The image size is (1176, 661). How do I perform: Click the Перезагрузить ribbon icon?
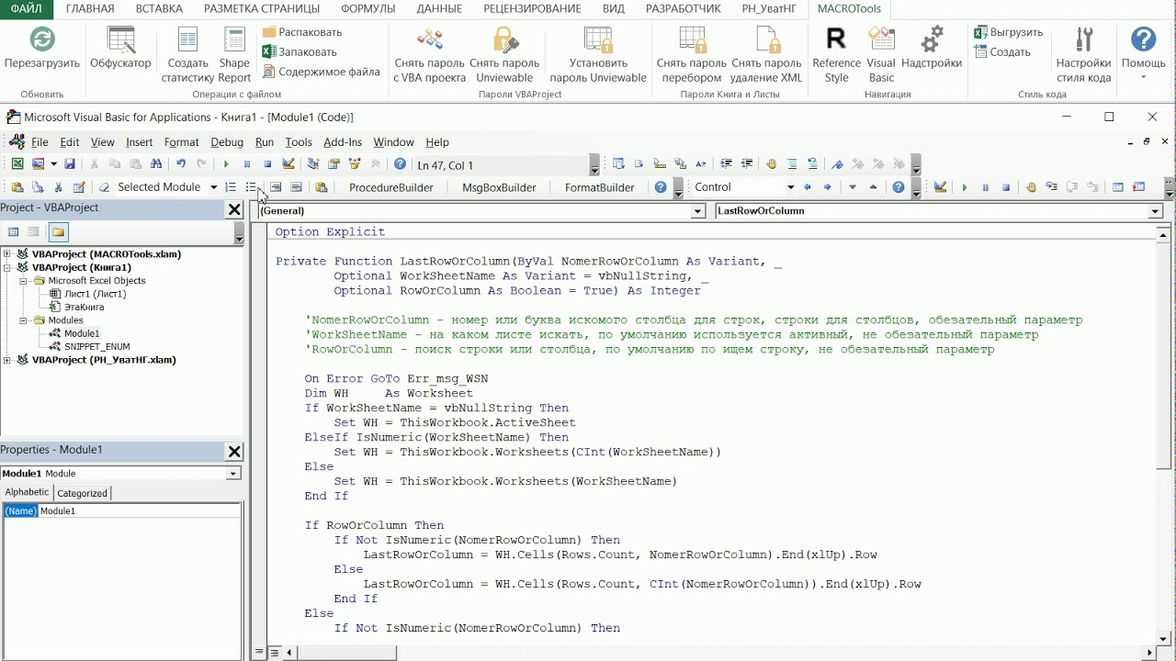coord(42,49)
